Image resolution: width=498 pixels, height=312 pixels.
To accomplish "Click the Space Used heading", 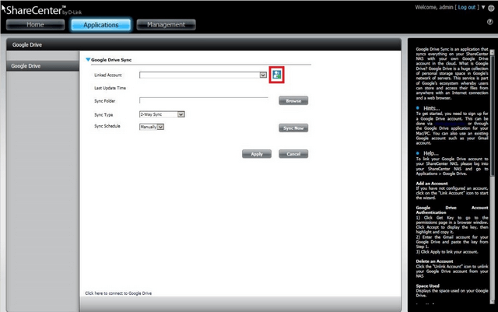I will (427, 286).
